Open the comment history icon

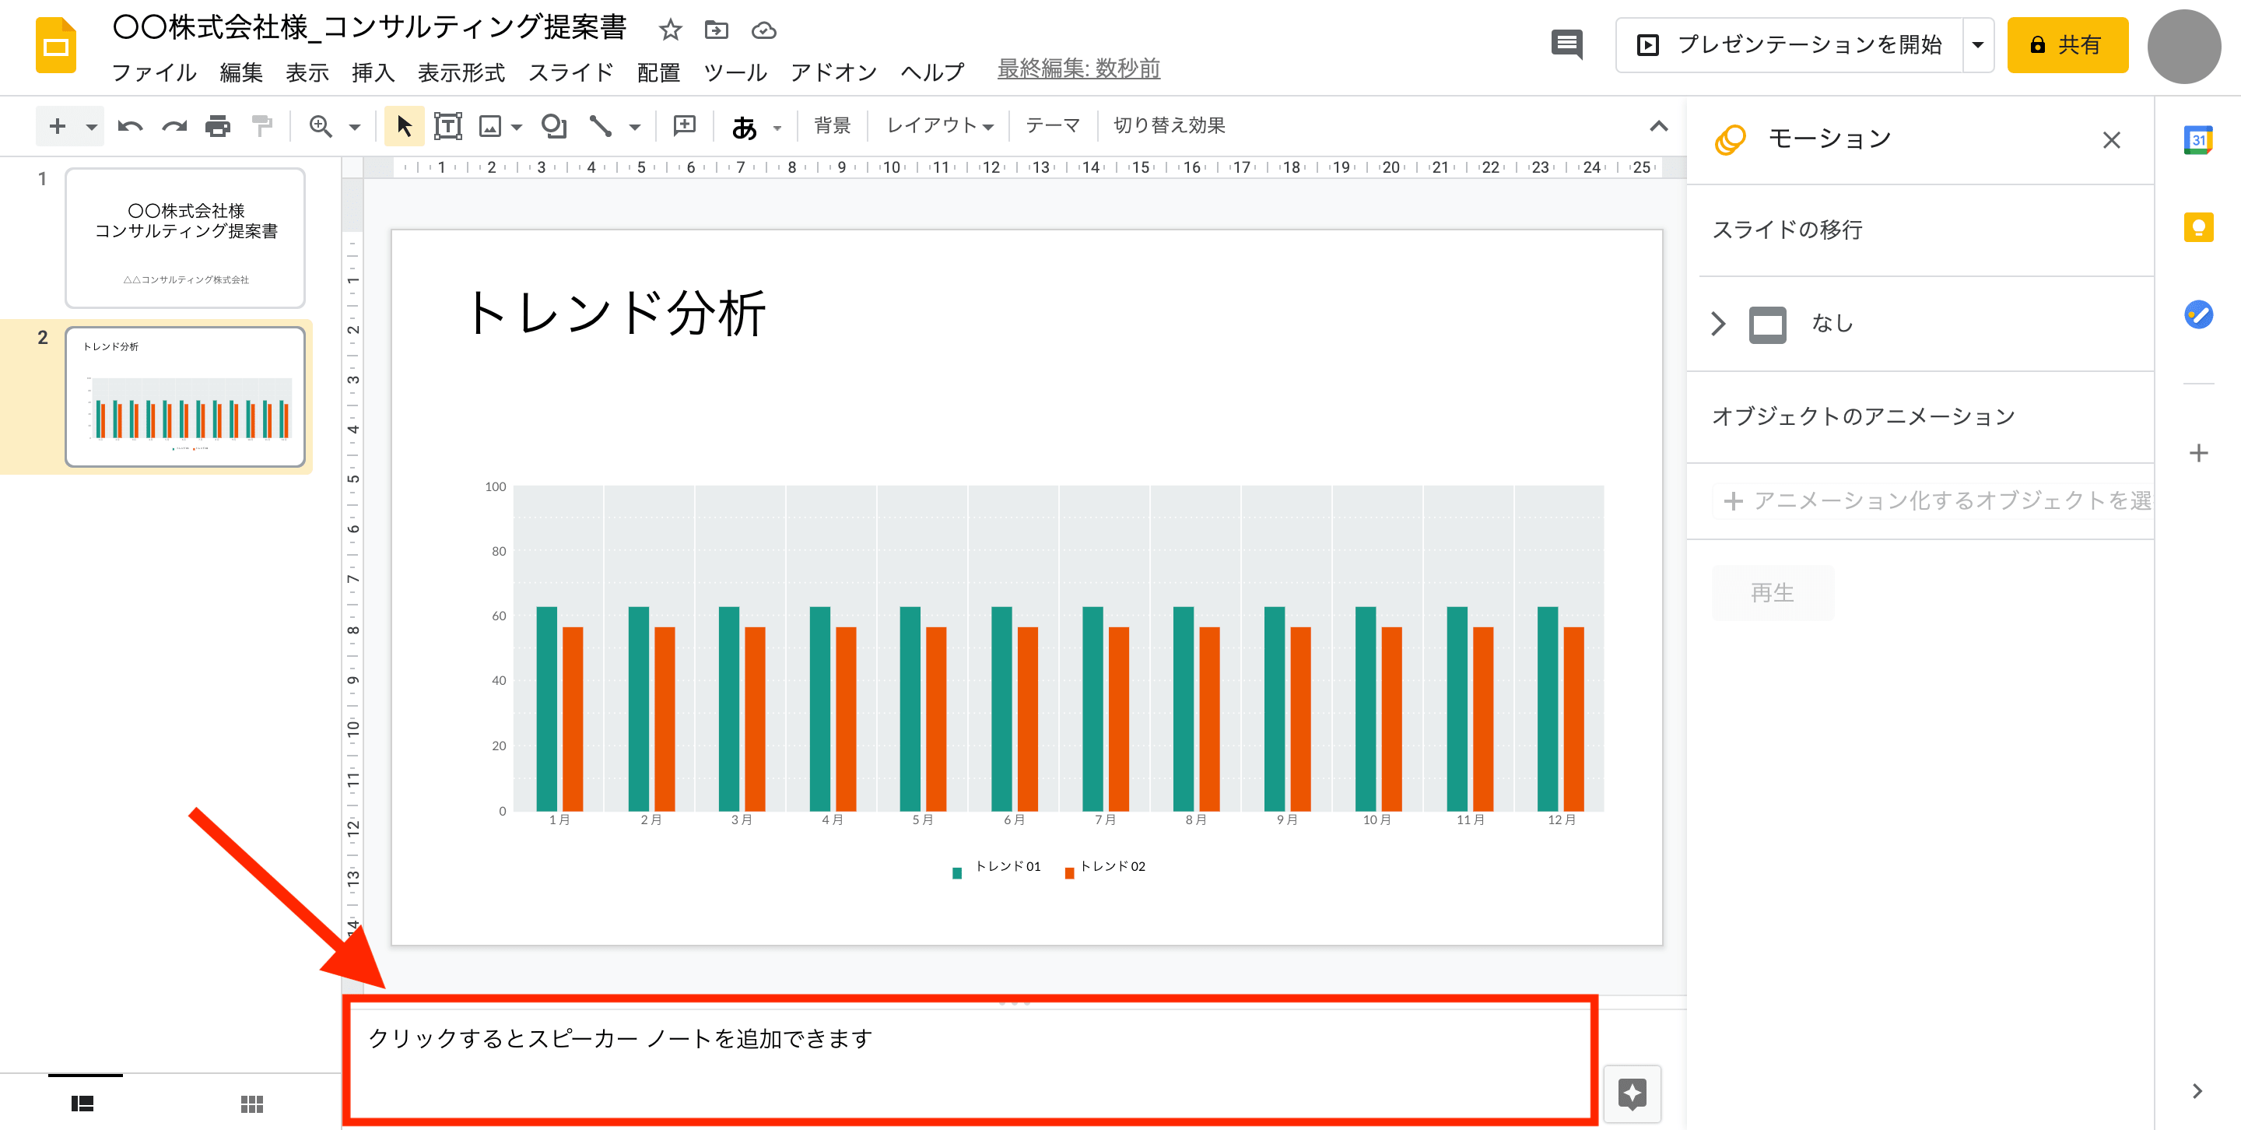1567,44
